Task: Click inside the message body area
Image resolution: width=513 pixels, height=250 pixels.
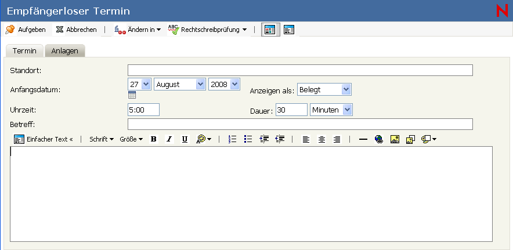Action: [x=251, y=194]
